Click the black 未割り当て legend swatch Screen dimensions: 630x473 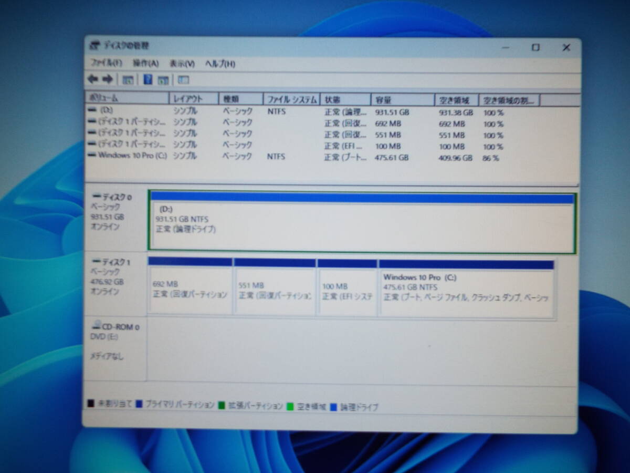[x=90, y=404]
